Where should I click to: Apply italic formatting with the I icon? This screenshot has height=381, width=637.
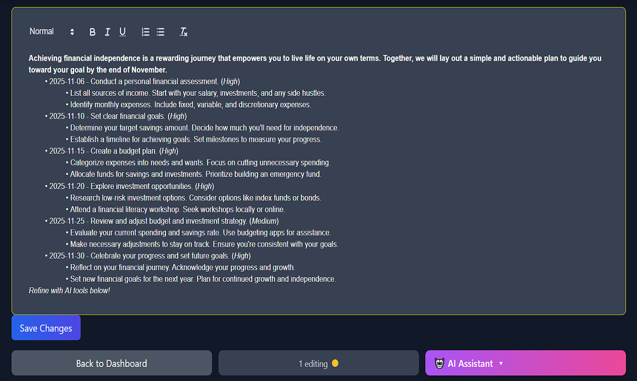(107, 32)
